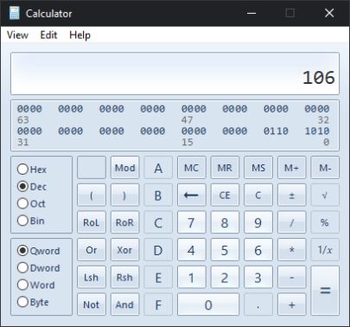Click the CE clear entry button
Image resolution: width=350 pixels, height=327 pixels.
point(225,196)
